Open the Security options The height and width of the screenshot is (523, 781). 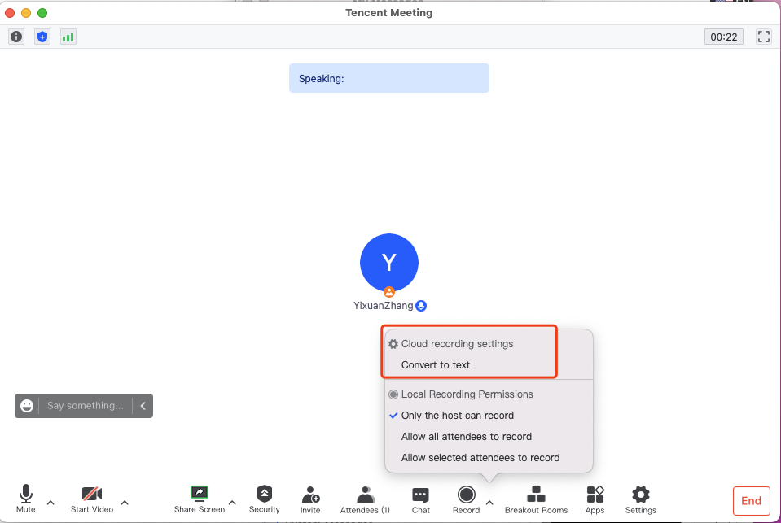pos(265,499)
